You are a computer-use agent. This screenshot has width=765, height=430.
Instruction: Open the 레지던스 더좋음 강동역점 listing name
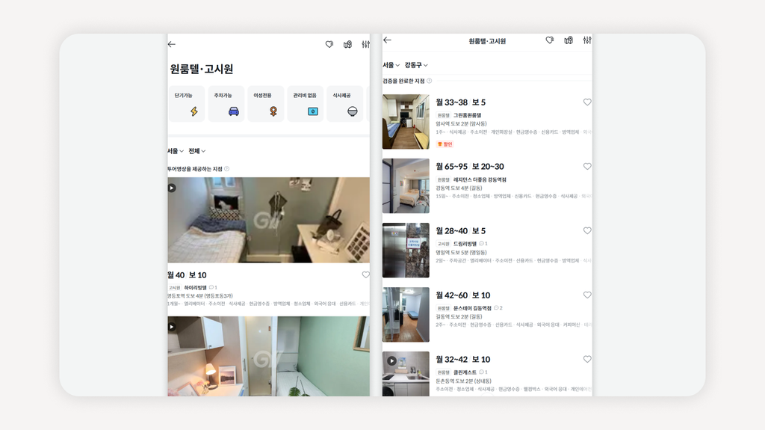click(480, 179)
